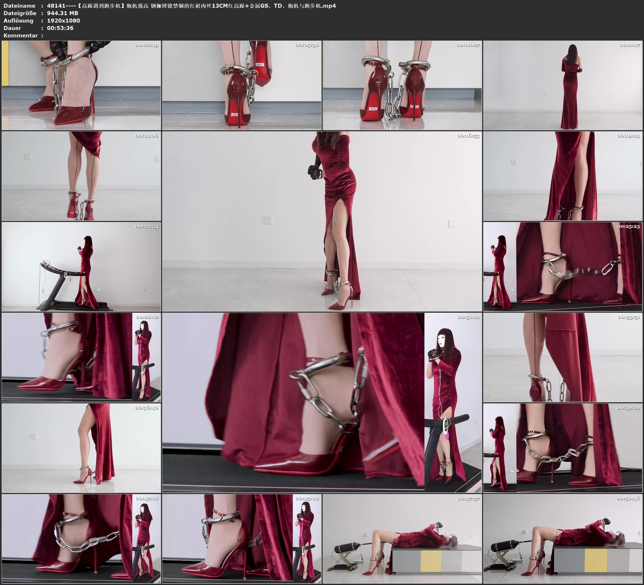
Task: Click the thumbnail at 00:45:08
Action: (242, 539)
